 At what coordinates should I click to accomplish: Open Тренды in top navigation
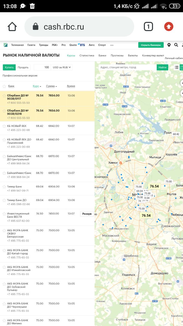43,45
